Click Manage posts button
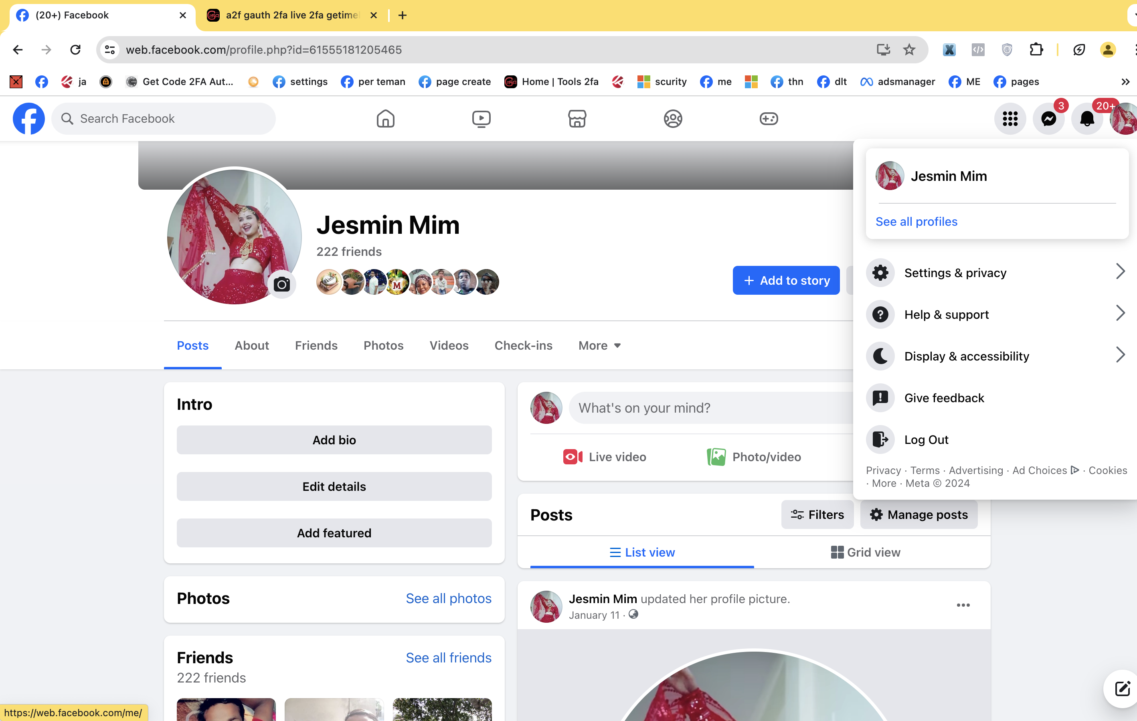Image resolution: width=1137 pixels, height=721 pixels. point(919,514)
